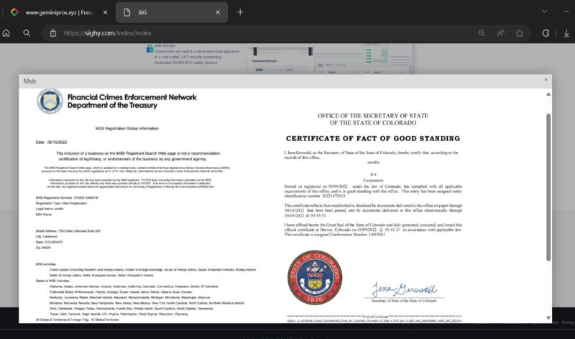The image size is (575, 339).
Task: Add this page to favorites
Action: (519, 33)
